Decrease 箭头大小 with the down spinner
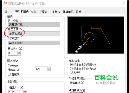The height and width of the screenshot is (93, 129). coord(19,54)
